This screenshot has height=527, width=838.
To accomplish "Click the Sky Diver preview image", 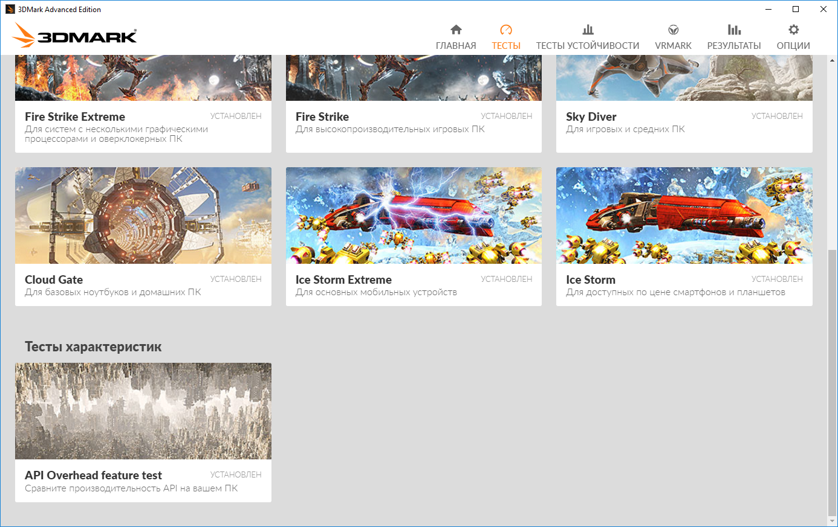I will [x=684, y=78].
